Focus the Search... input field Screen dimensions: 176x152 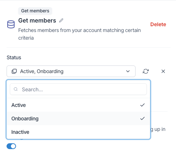(x=78, y=89)
